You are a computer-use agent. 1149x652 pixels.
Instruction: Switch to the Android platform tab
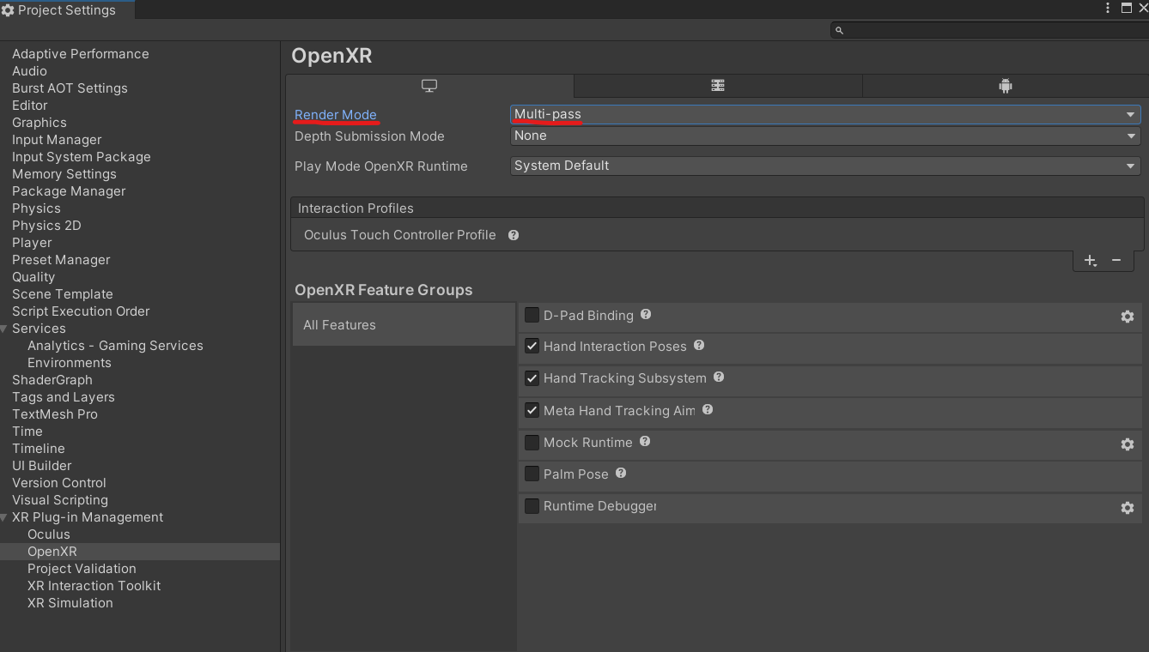click(1005, 86)
